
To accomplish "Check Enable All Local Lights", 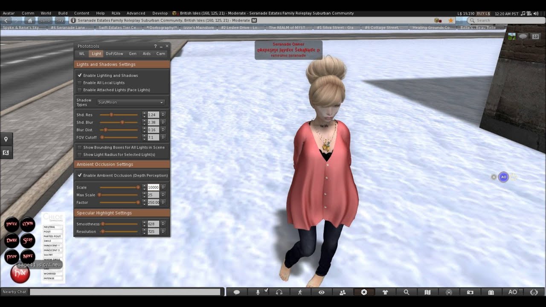I will 79,83.
